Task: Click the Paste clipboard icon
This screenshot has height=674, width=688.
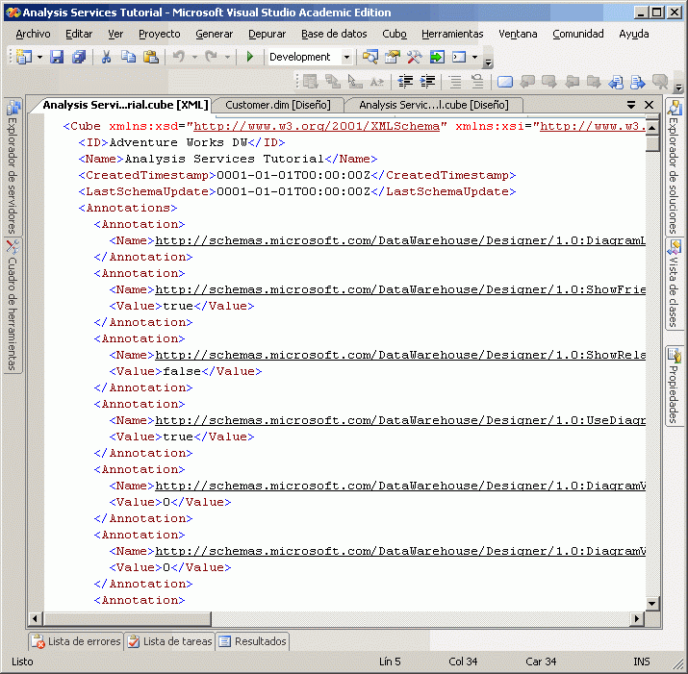Action: (151, 57)
